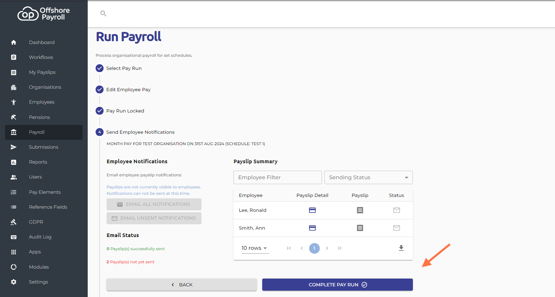Click Email Unsent Notifications button
Screen dimensions: 555x297
coord(154,218)
